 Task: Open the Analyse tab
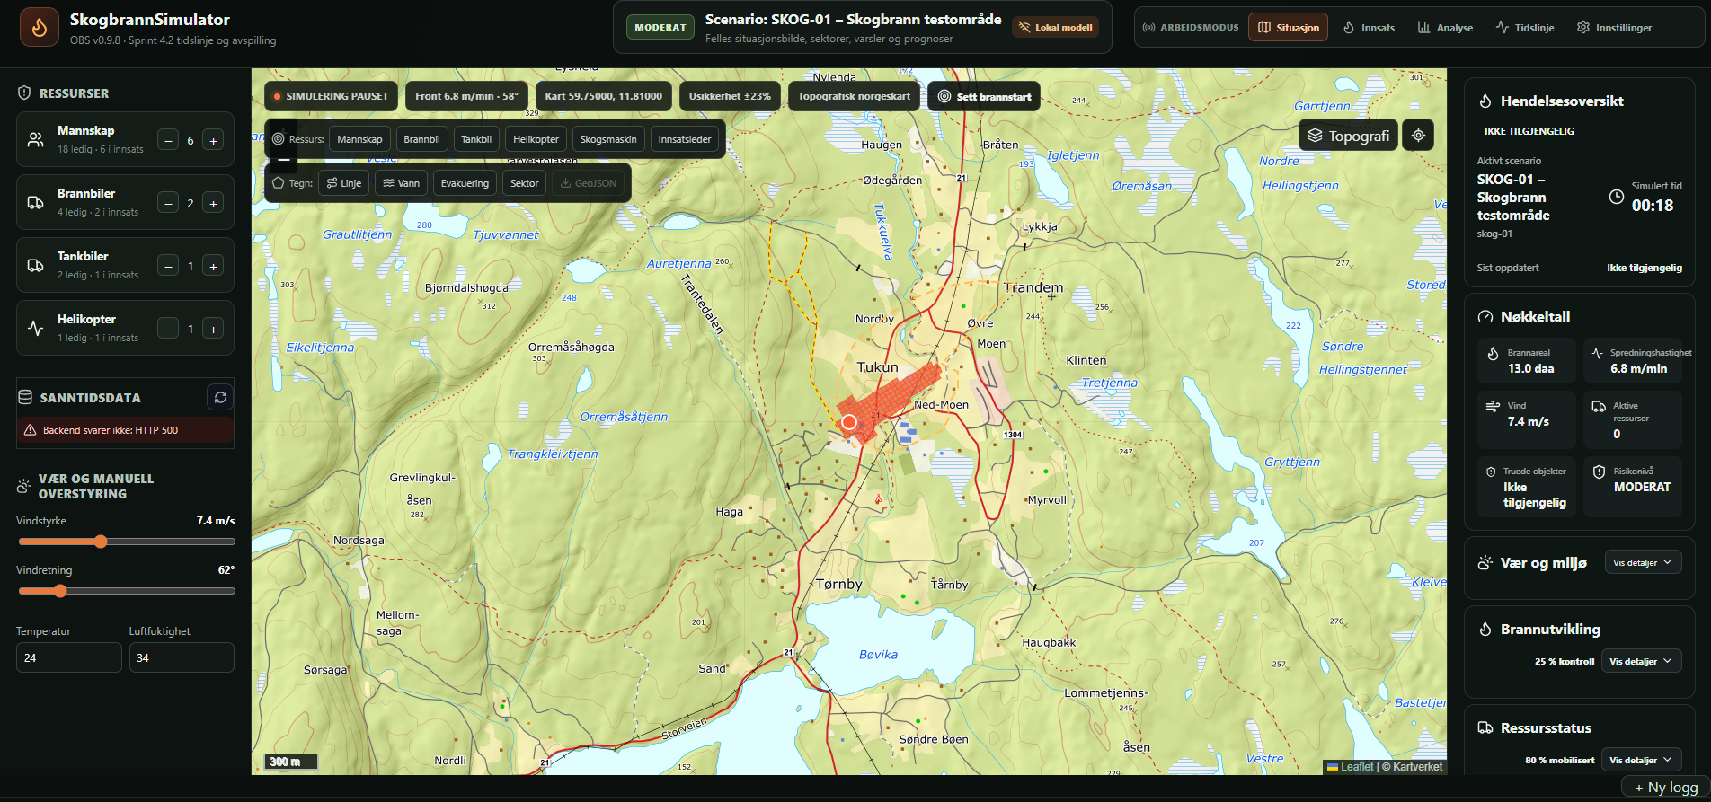point(1445,27)
